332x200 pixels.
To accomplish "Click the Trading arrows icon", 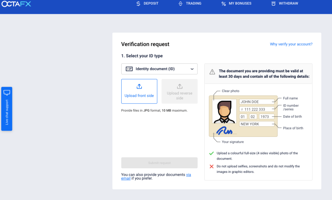I will pyautogui.click(x=181, y=4).
